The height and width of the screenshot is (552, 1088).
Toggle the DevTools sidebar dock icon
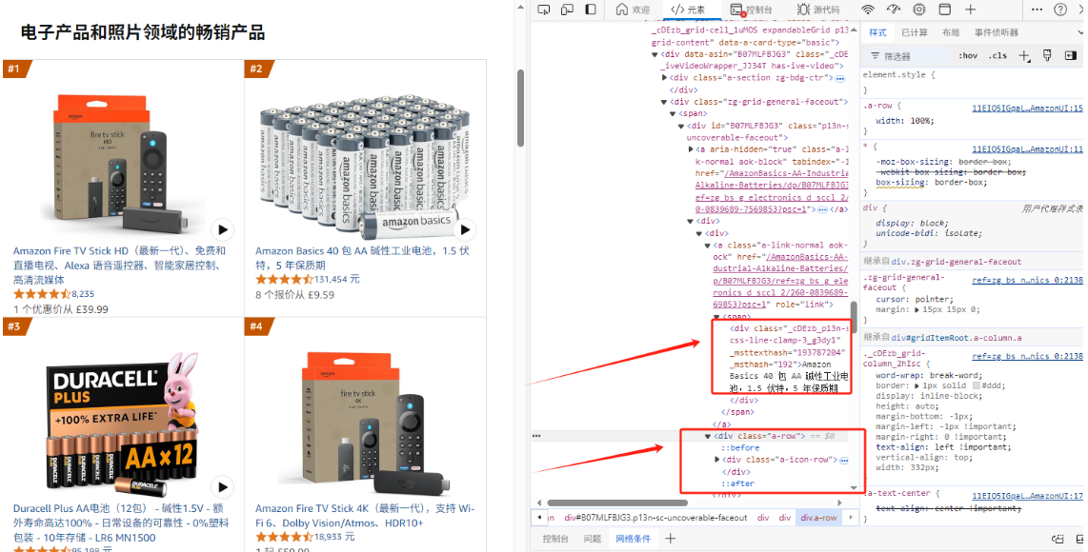pos(591,10)
